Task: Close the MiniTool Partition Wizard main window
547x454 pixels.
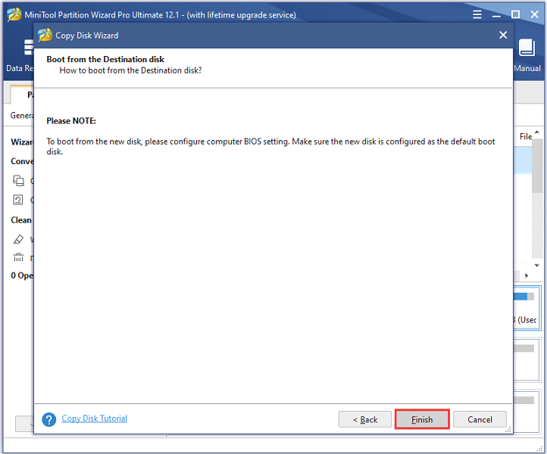Action: [534, 14]
